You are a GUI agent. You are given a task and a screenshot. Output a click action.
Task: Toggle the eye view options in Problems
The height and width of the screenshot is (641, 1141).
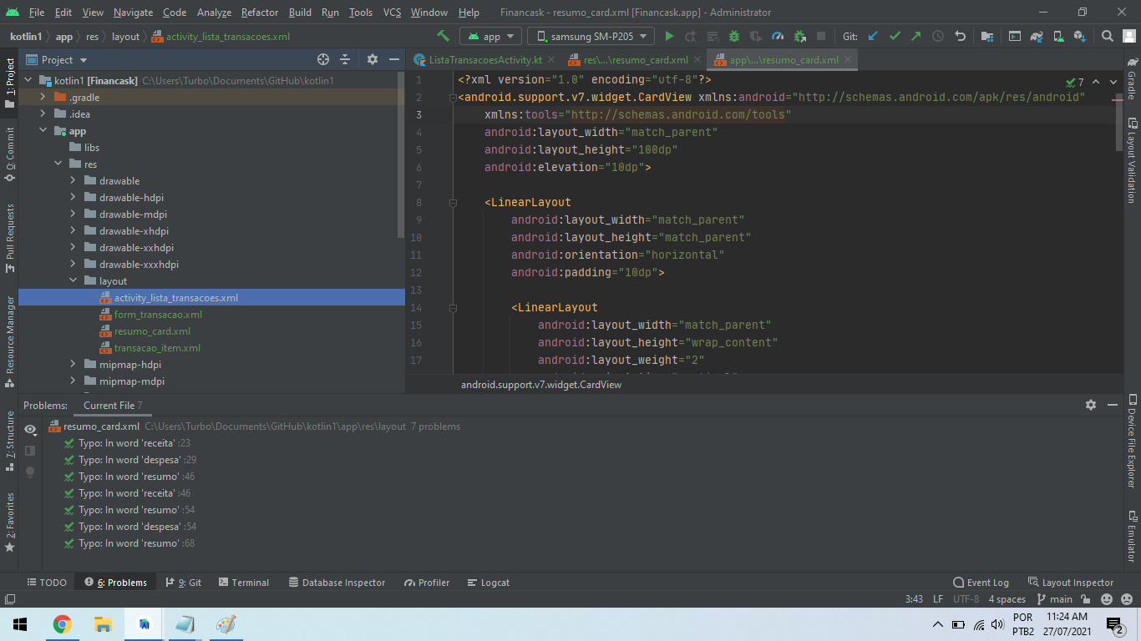(30, 429)
